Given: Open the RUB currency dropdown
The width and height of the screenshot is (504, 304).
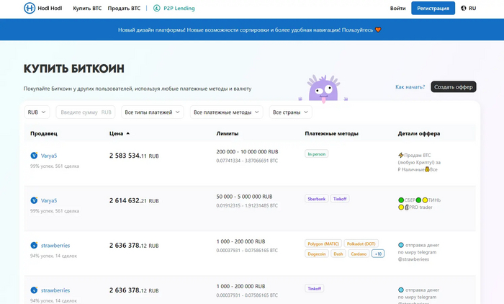Looking at the screenshot, I should (37, 112).
